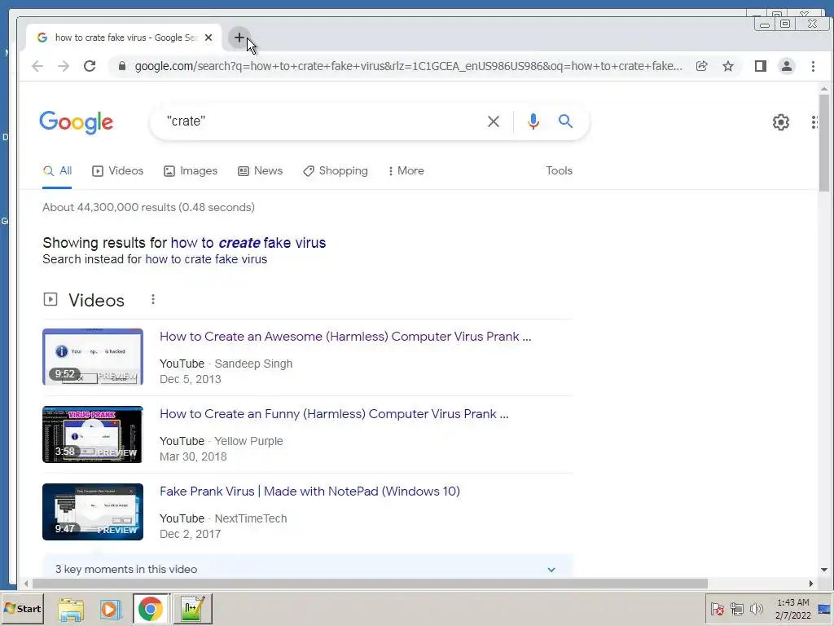Open Windows Explorer from the taskbar

pos(71,608)
